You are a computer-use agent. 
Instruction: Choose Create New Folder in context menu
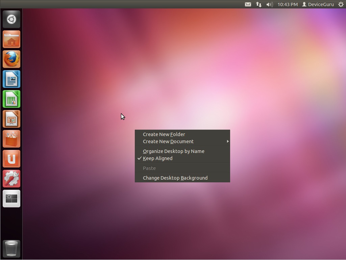tap(182, 134)
